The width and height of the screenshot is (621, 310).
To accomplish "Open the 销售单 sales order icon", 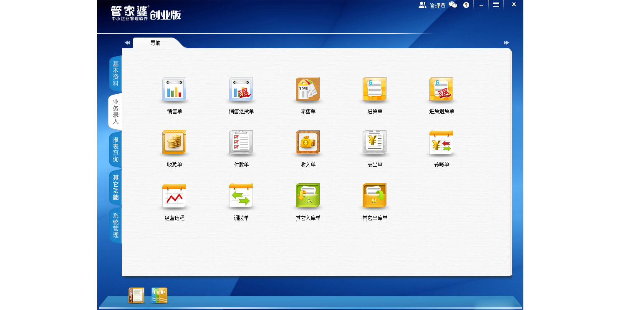I will [174, 89].
